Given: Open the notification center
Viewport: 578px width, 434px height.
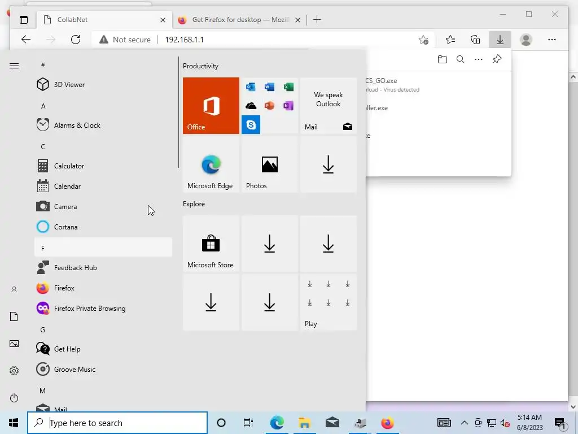Looking at the screenshot, I should point(560,423).
